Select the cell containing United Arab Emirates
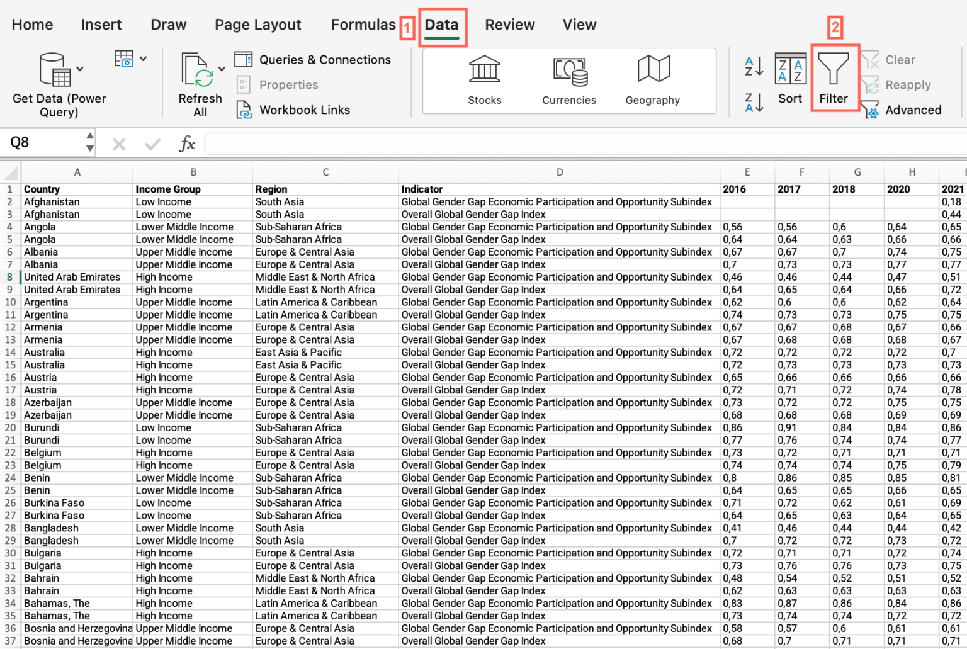This screenshot has height=649, width=967. [x=72, y=277]
